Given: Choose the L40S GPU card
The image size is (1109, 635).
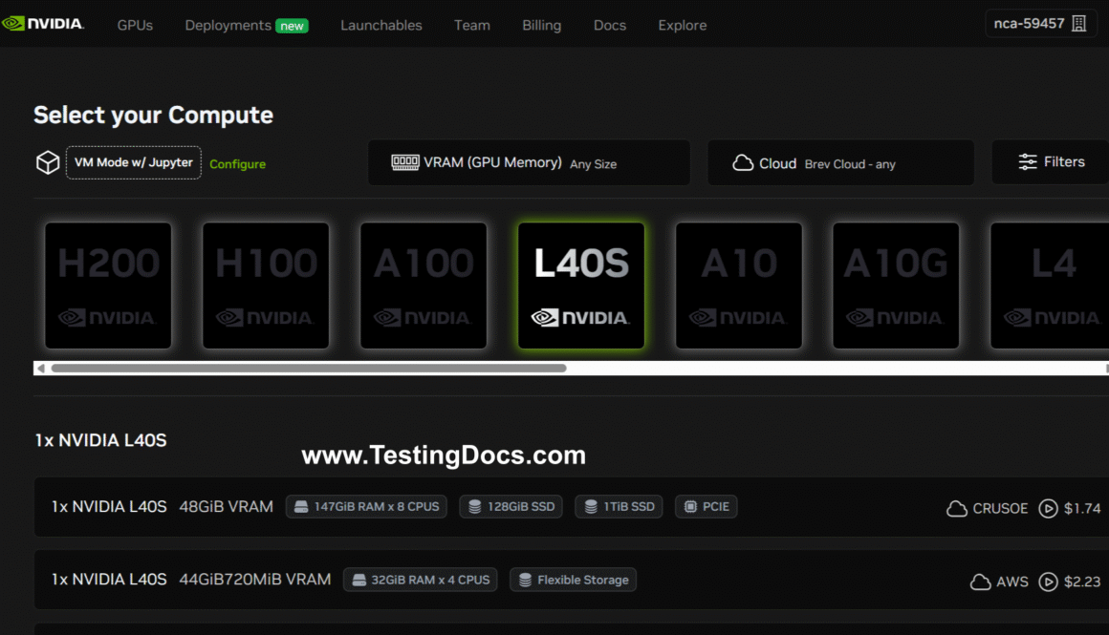Looking at the screenshot, I should click(x=581, y=286).
